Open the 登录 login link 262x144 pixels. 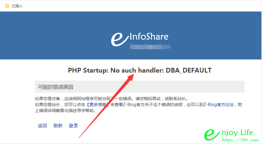(x=73, y=126)
